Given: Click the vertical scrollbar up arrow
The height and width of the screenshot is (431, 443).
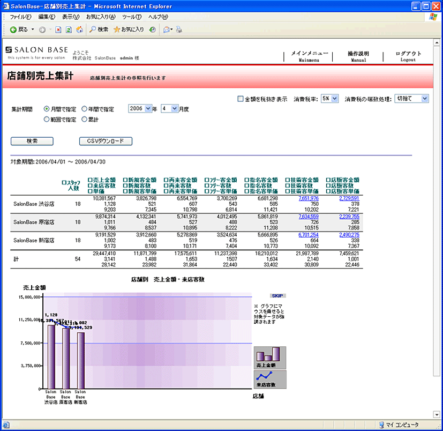Looking at the screenshot, I should point(437,43).
